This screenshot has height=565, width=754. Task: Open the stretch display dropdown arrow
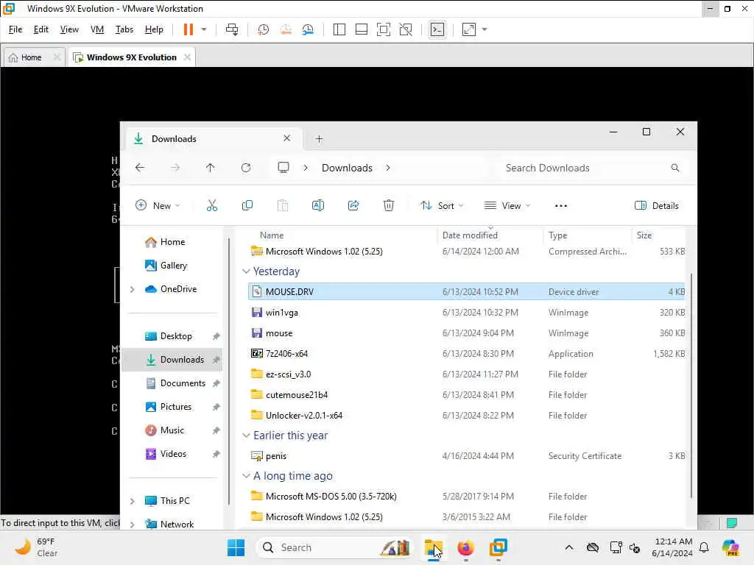(x=485, y=29)
